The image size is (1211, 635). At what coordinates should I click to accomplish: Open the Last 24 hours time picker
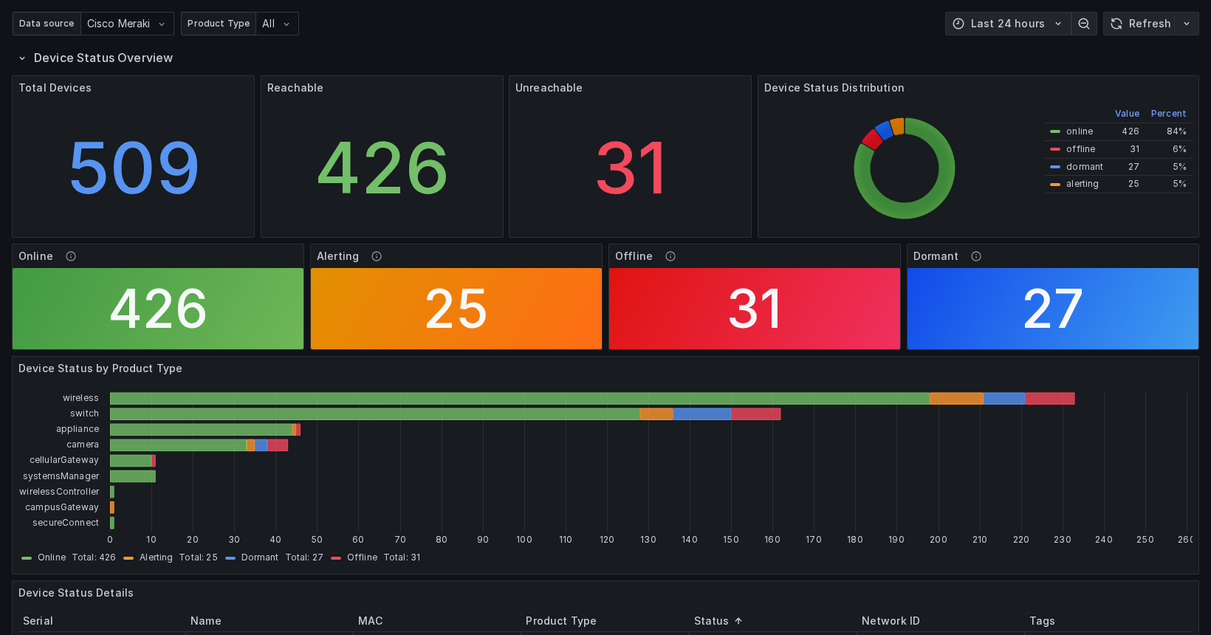point(1008,24)
